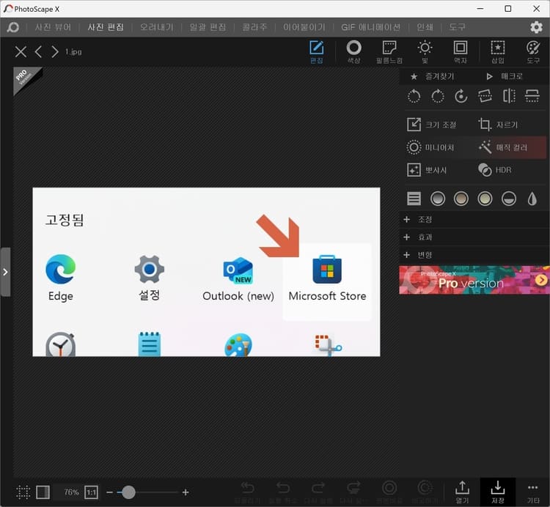Switch to the 이어붙이기 combine tab
The width and height of the screenshot is (550, 507).
coord(304,27)
